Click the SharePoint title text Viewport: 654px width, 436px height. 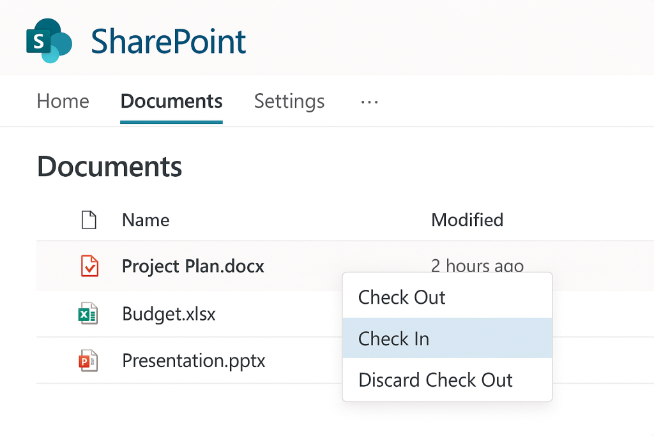(169, 41)
